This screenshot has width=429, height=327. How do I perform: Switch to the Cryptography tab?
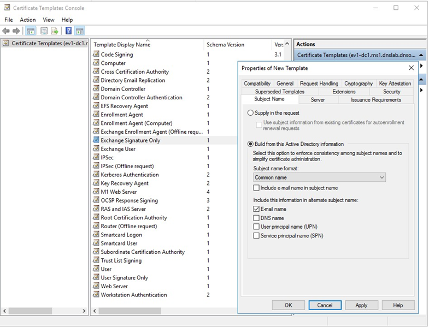point(359,84)
